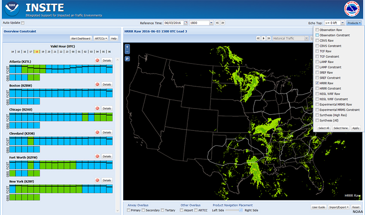
Task: Fast-forward the product loop
Action: coord(269,38)
